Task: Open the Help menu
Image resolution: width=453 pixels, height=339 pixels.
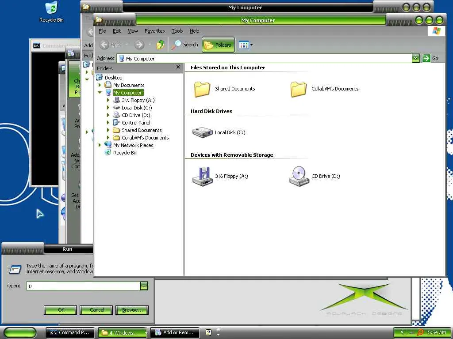Action: (195, 31)
